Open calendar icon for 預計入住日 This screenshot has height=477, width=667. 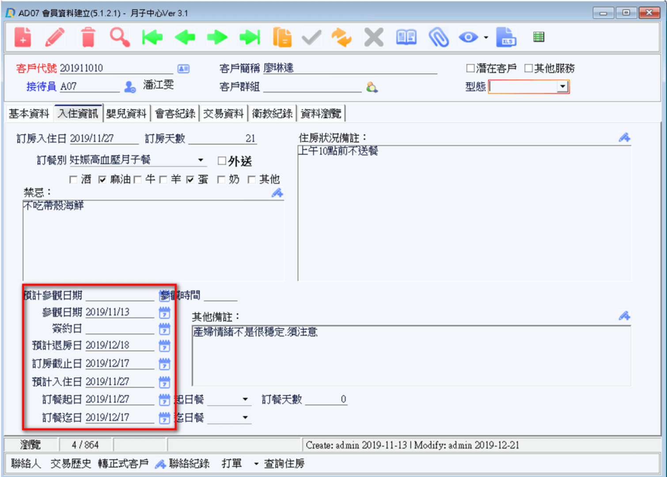[164, 382]
